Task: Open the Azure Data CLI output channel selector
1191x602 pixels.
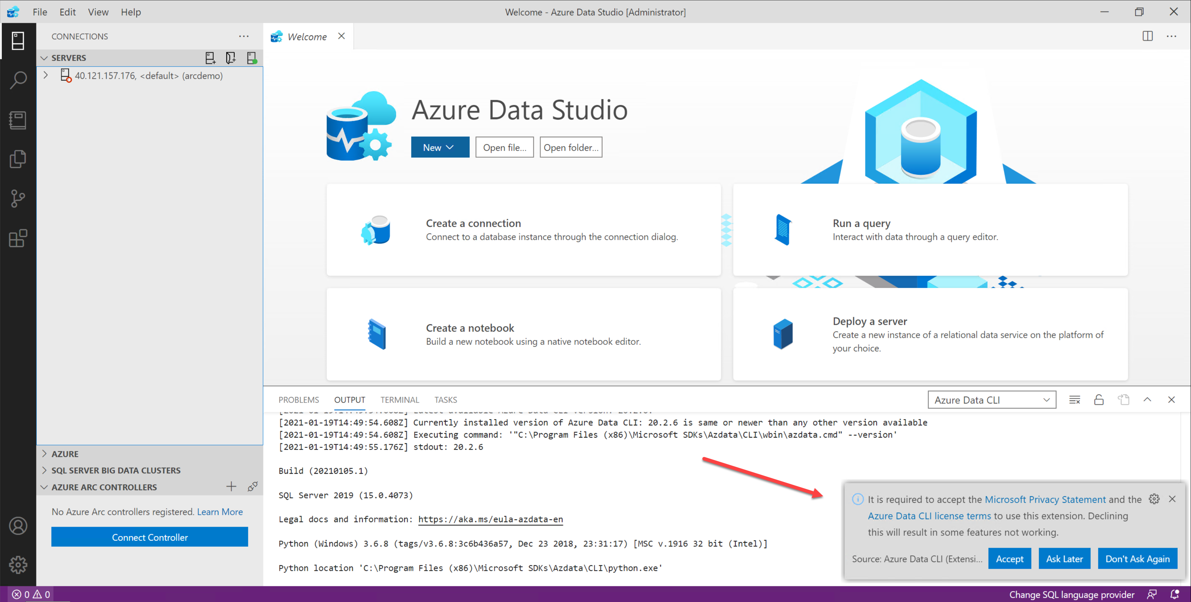Action: (991, 399)
